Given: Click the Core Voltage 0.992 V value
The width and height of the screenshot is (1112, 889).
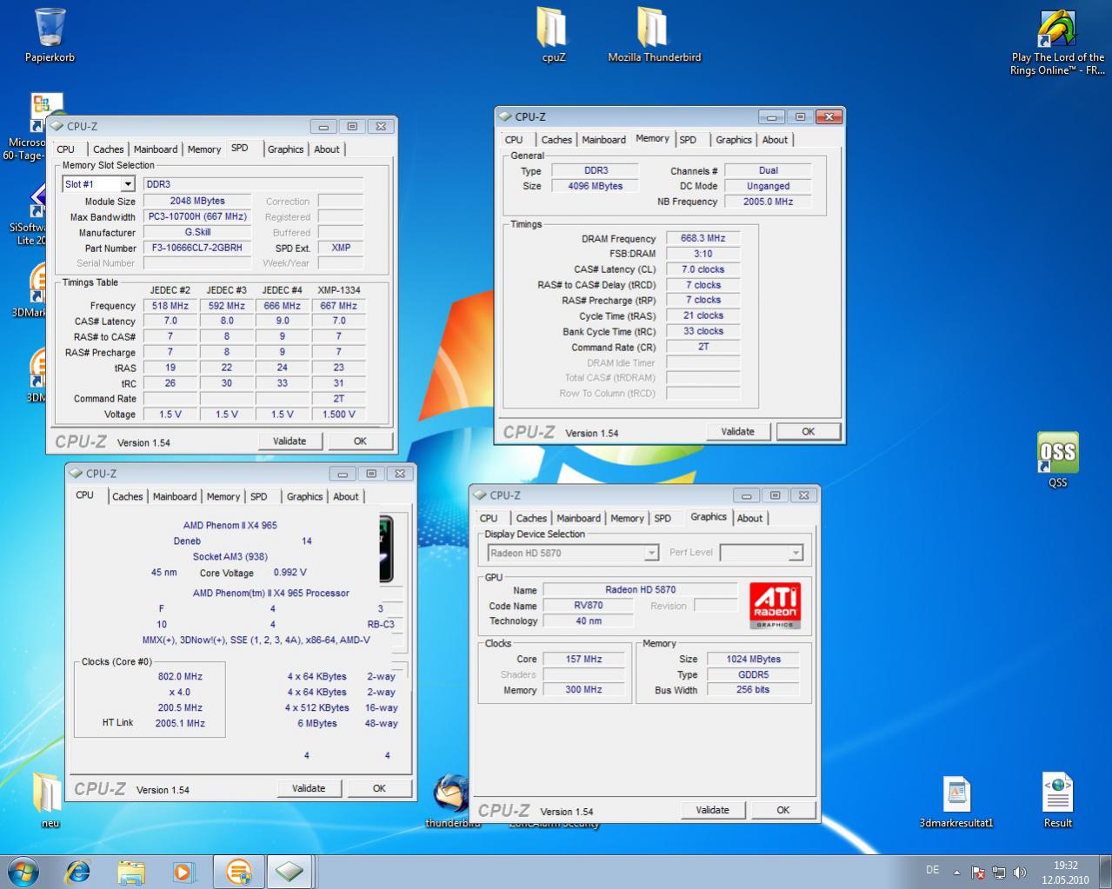Looking at the screenshot, I should pyautogui.click(x=290, y=573).
